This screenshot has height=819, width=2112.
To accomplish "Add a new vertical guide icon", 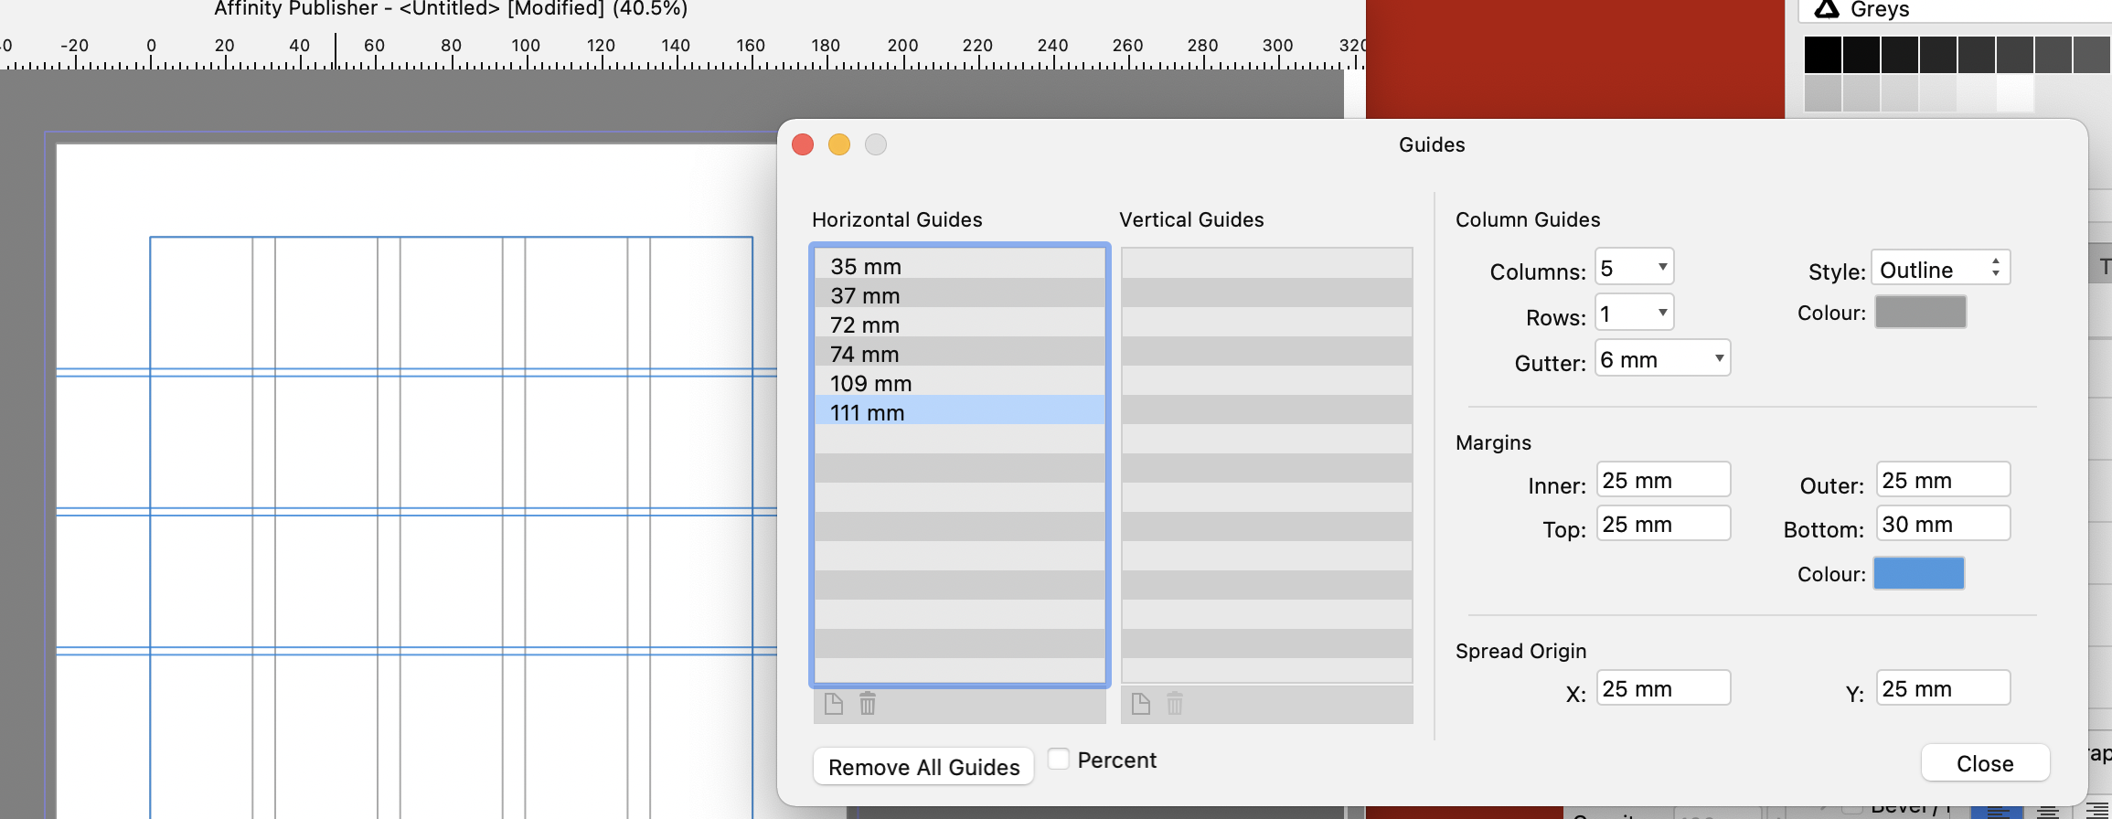I will coord(1140,704).
